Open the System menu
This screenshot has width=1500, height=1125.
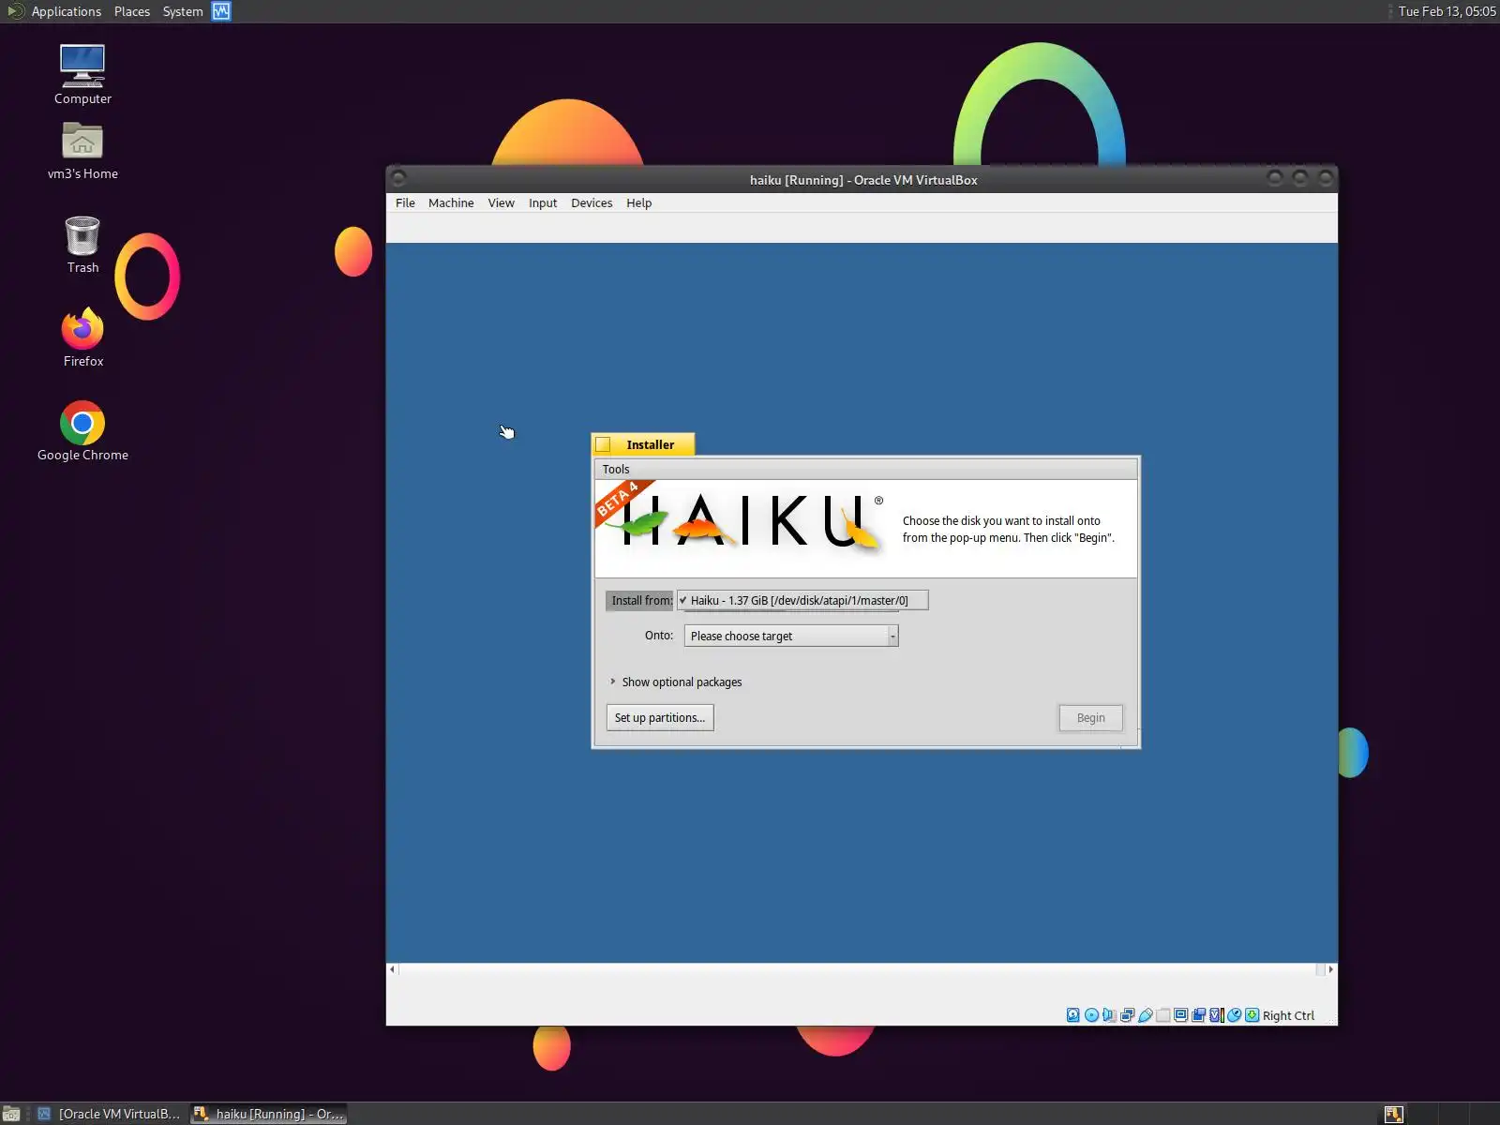pos(183,11)
